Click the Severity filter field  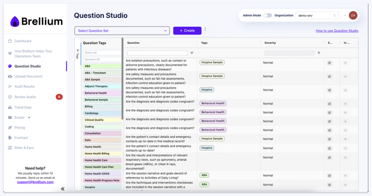coord(289,53)
